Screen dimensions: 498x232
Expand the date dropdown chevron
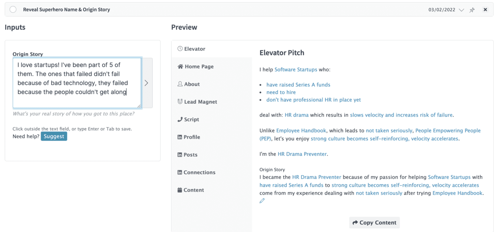pyautogui.click(x=461, y=10)
